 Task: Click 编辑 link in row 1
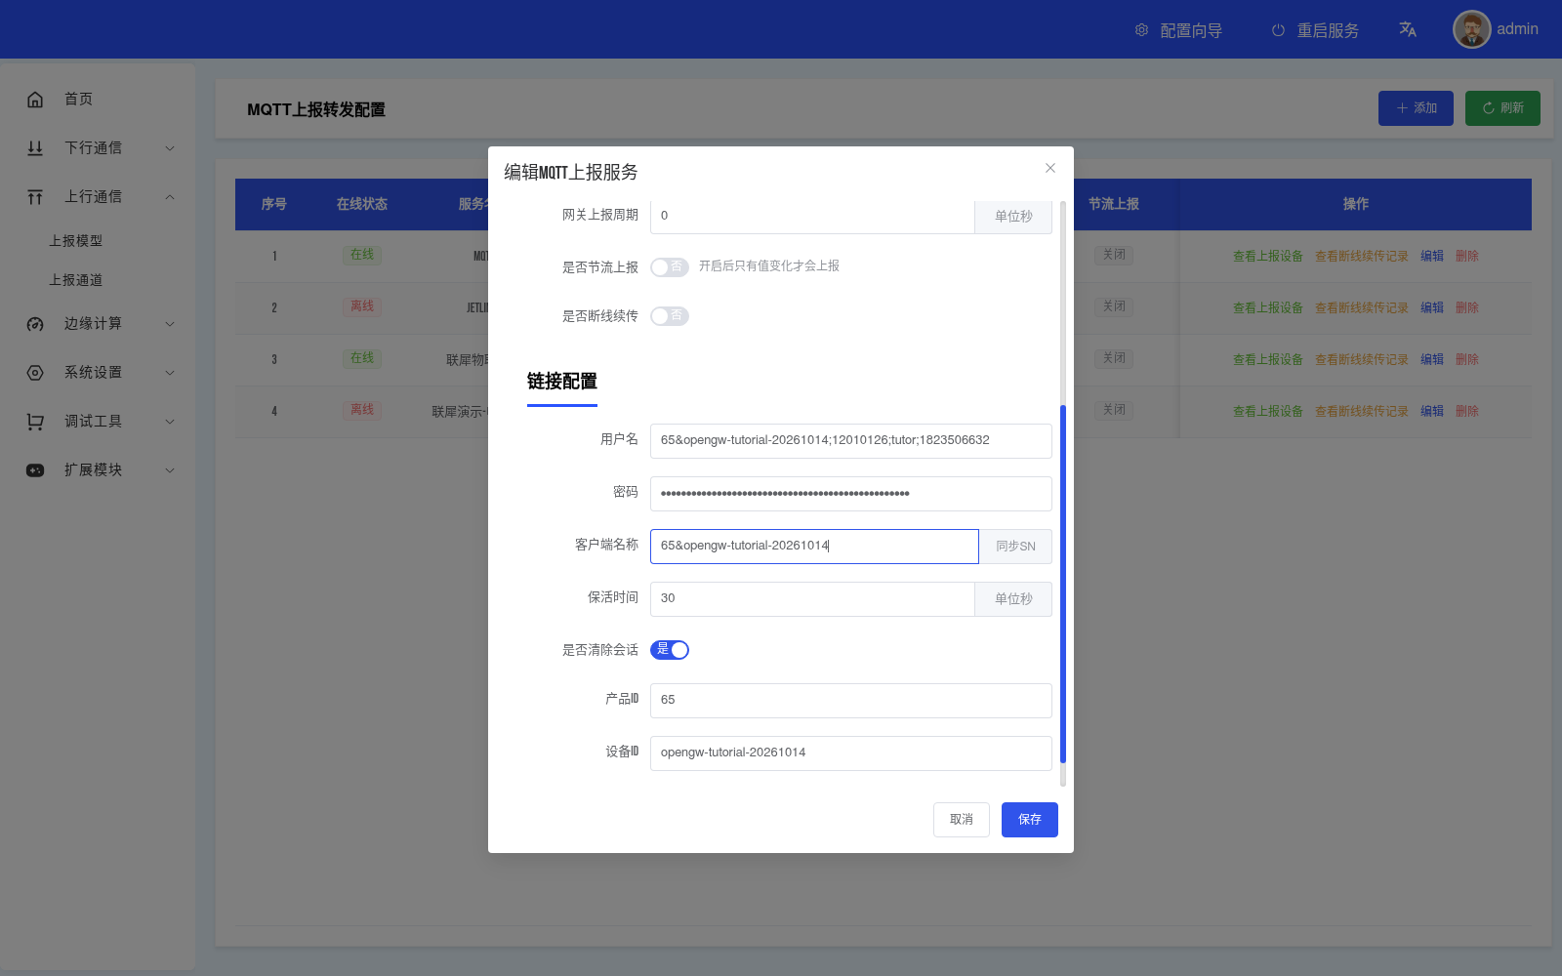(x=1432, y=256)
